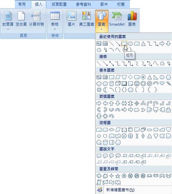Choose the flowchart decision diamond in 流程圖
The width and height of the screenshot is (172, 194).
pos(112,129)
